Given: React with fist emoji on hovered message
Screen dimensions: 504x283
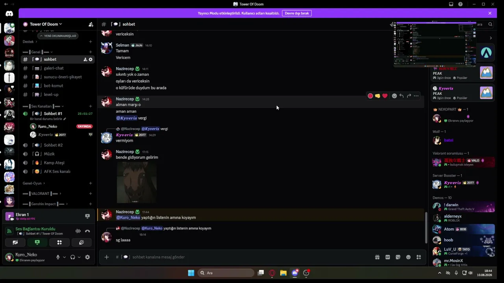Looking at the screenshot, I should [x=378, y=96].
